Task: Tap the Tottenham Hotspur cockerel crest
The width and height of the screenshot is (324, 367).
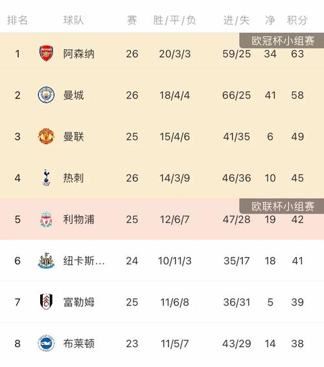Action: click(46, 177)
